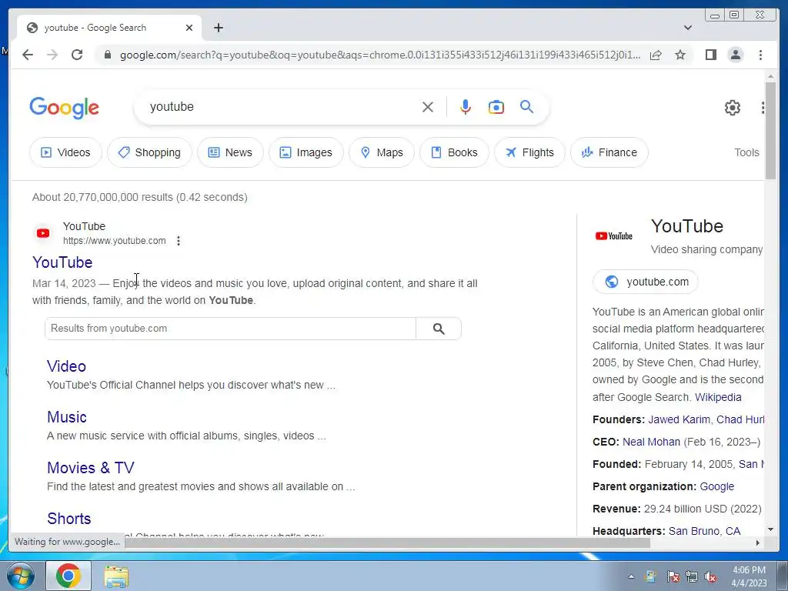Viewport: 788px width, 591px height.
Task: Open the Shorts sitelink
Action: click(x=68, y=519)
